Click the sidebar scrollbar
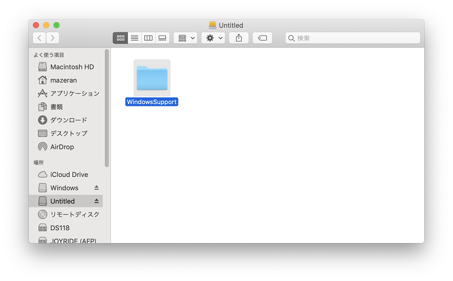The image size is (453, 281). coord(106,108)
